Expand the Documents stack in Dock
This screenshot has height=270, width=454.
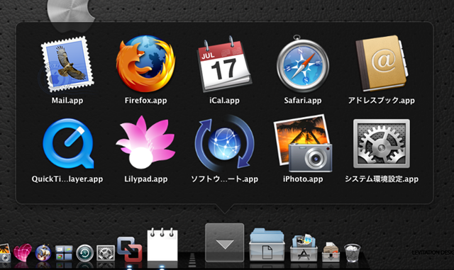pyautogui.click(x=267, y=244)
